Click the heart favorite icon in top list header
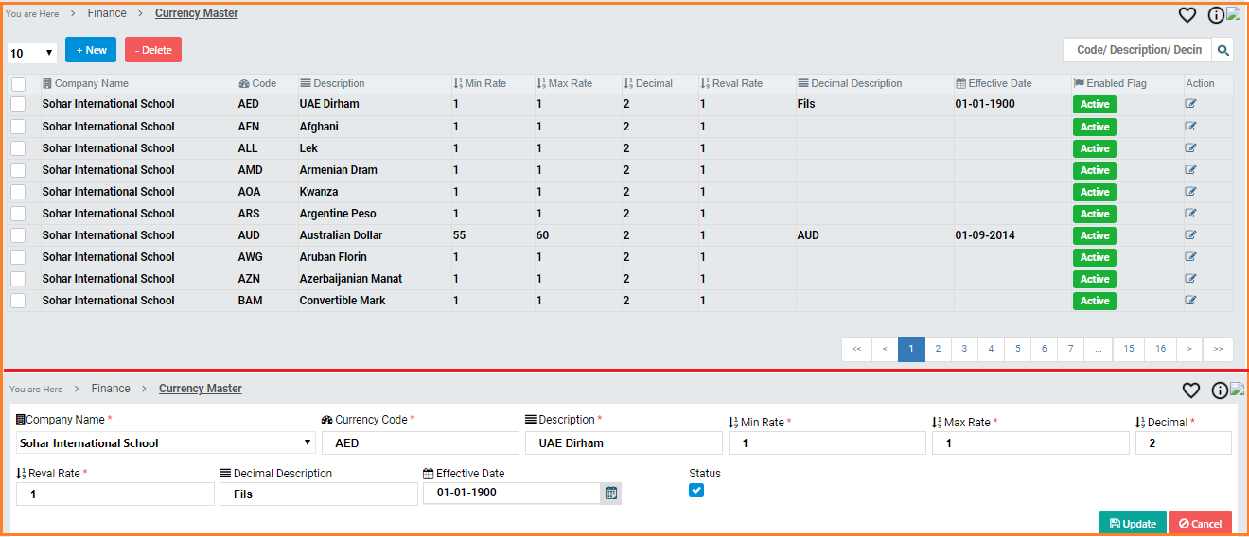This screenshot has height=537, width=1249. [x=1187, y=15]
